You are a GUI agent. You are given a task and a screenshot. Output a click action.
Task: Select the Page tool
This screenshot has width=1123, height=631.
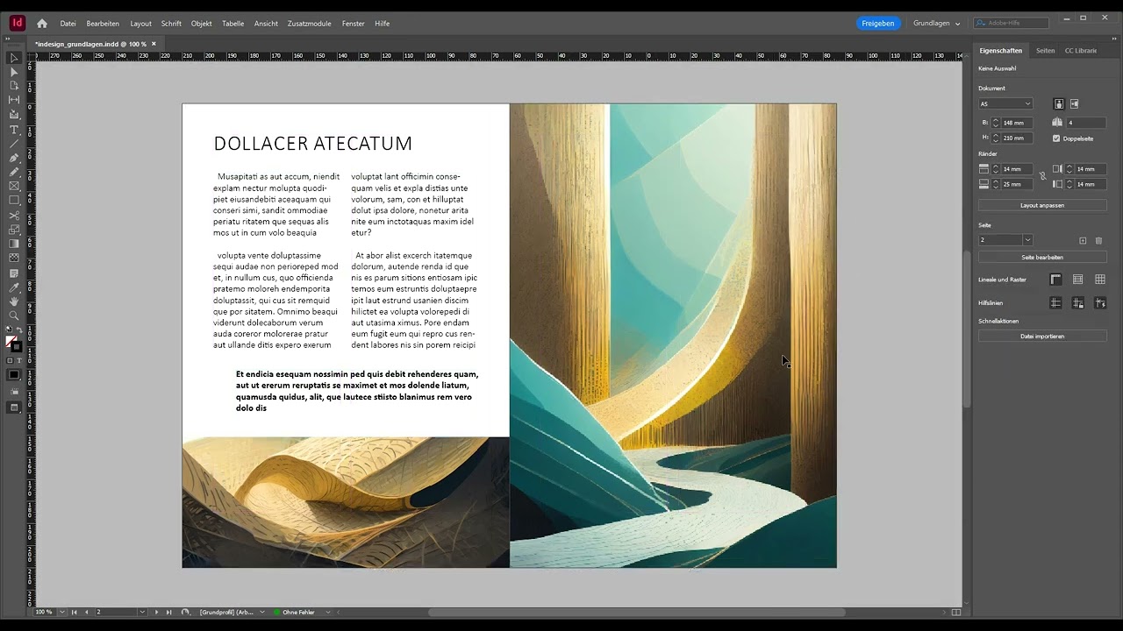(x=14, y=86)
